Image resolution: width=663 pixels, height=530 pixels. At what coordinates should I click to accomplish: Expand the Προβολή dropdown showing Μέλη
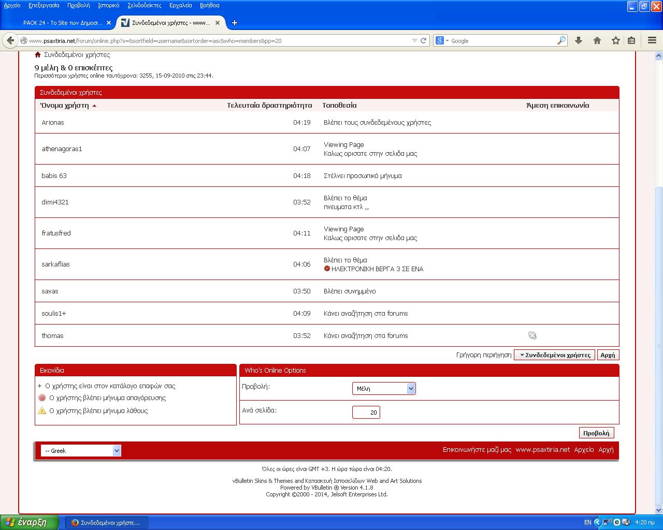(x=383, y=388)
